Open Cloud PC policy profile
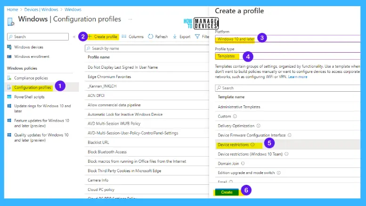This screenshot has height=206, width=366. tap(101, 190)
